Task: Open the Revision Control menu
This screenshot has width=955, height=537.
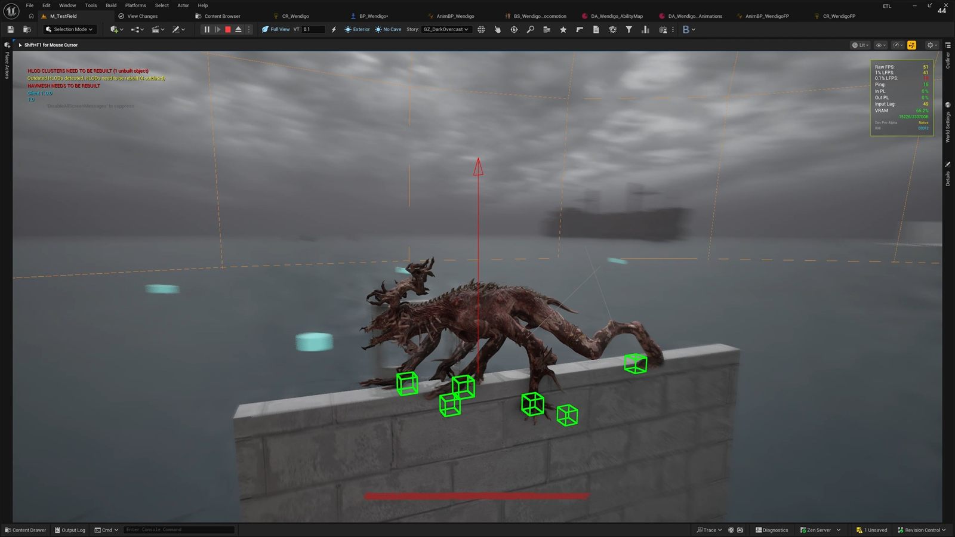Action: [x=922, y=530]
